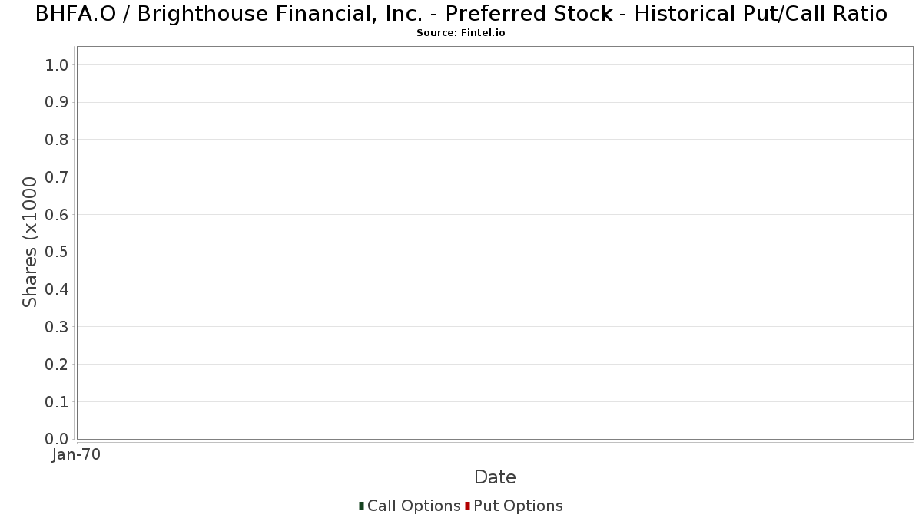Click the Source: Fintel.io subtitle
The width and height of the screenshot is (922, 518).
point(461,33)
